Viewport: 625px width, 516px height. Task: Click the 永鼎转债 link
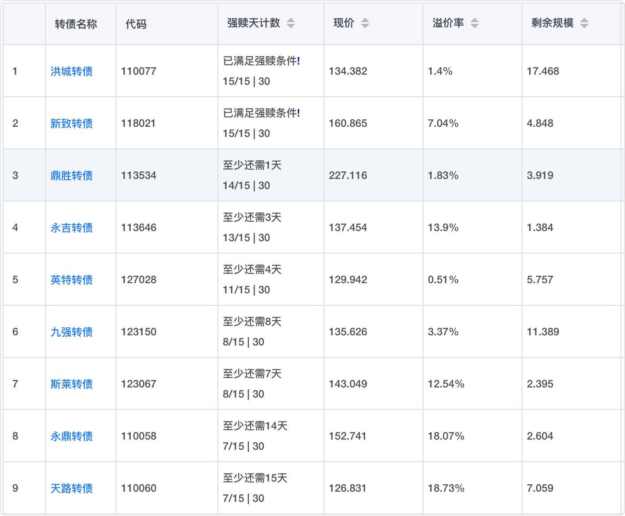point(72,436)
